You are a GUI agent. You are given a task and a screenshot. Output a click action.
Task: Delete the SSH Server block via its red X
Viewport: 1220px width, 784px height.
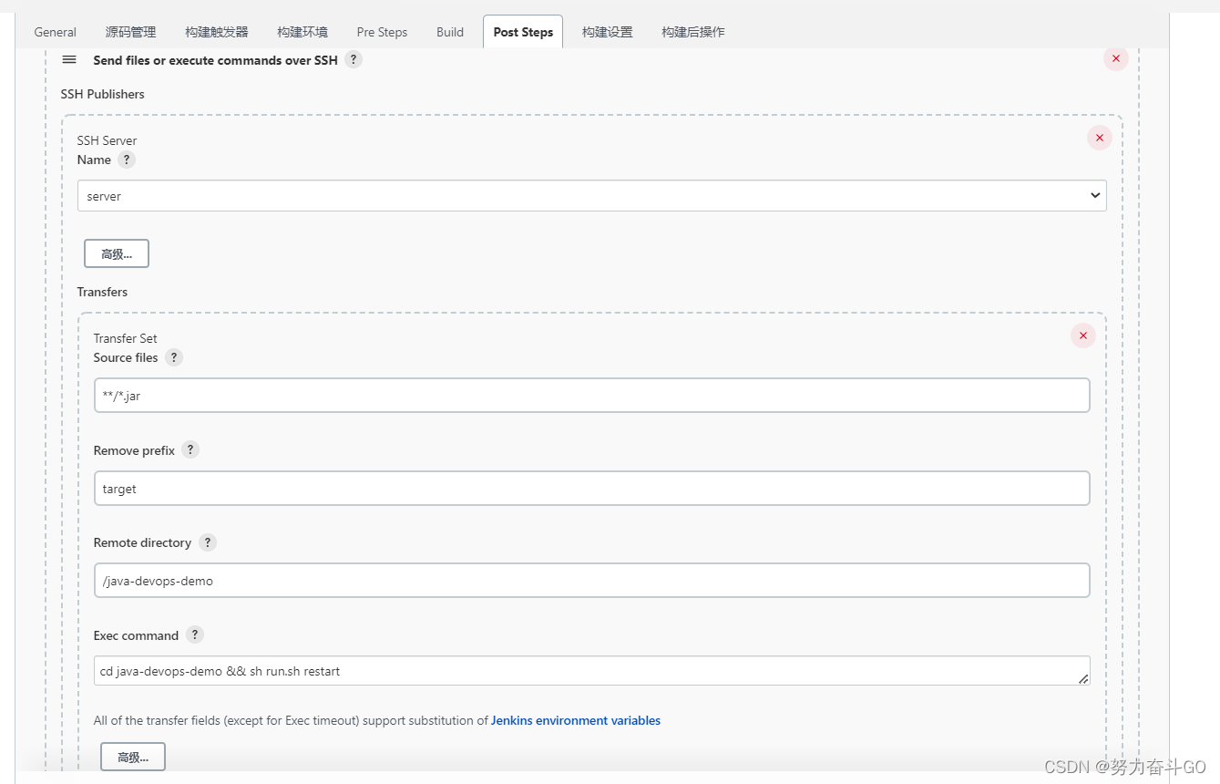click(x=1100, y=138)
